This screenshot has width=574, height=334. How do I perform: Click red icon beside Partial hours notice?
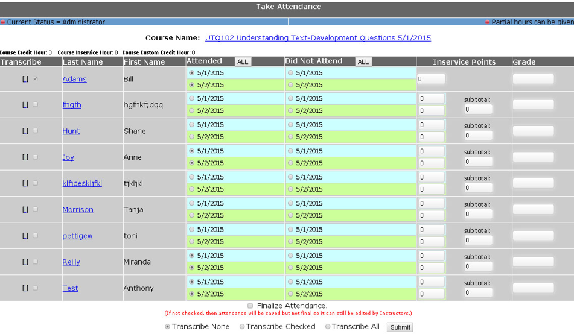click(x=487, y=22)
